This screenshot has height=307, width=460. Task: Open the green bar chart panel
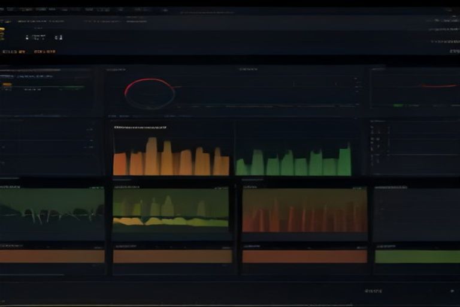tap(293, 159)
